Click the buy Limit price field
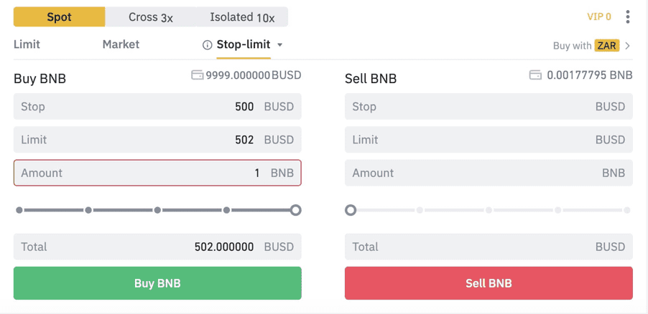This screenshot has width=648, height=314. 157,140
